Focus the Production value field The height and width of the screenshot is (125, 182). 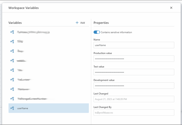tap(134, 59)
